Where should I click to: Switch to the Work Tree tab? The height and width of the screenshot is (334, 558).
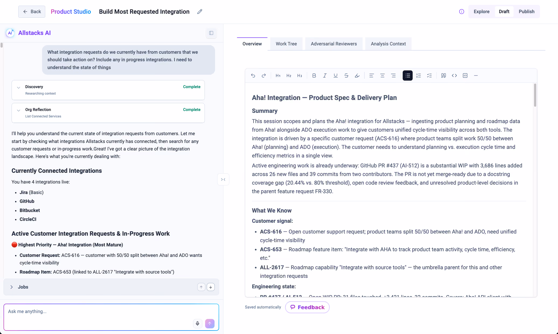tap(286, 44)
